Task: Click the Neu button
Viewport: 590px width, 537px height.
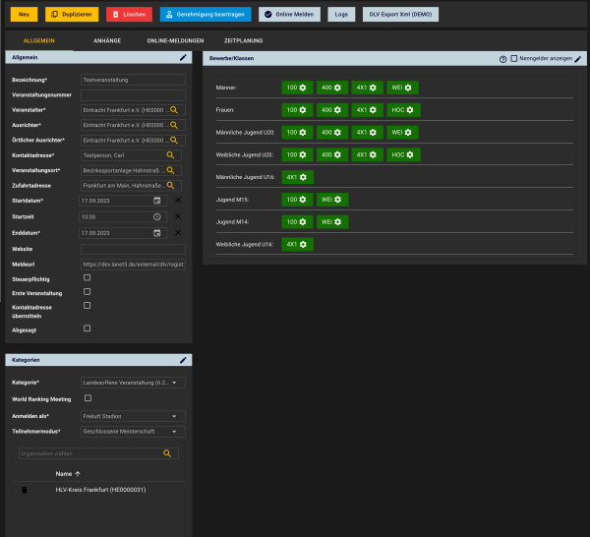Action: [24, 15]
